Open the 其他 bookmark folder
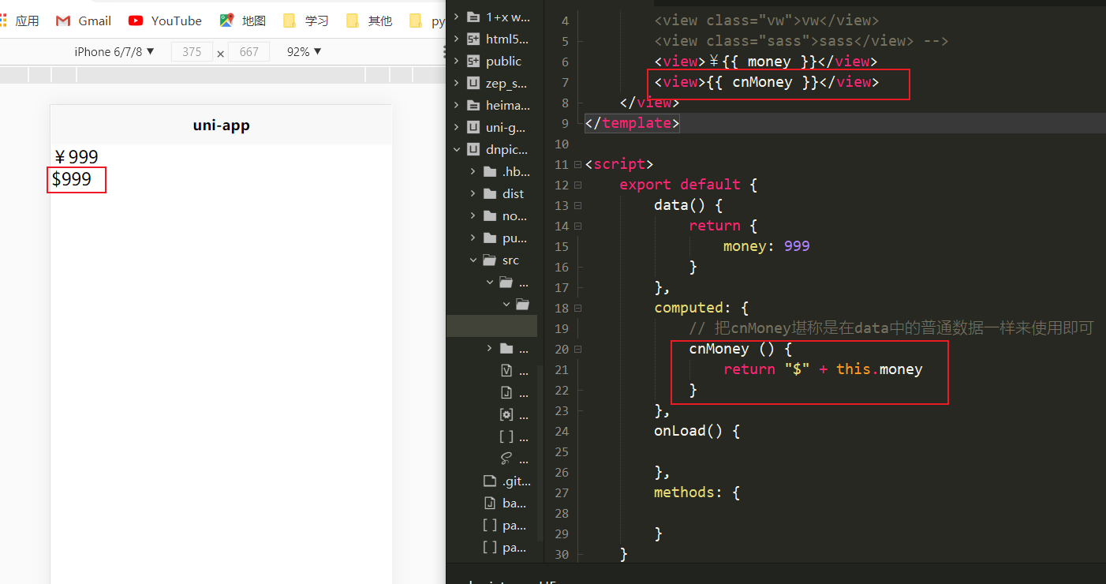The width and height of the screenshot is (1106, 584). click(x=369, y=21)
